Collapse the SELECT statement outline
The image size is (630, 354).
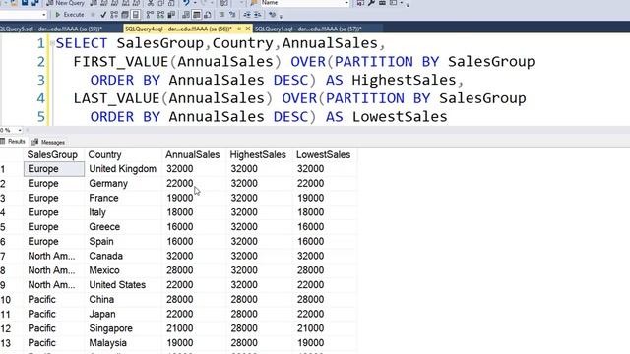click(52, 43)
